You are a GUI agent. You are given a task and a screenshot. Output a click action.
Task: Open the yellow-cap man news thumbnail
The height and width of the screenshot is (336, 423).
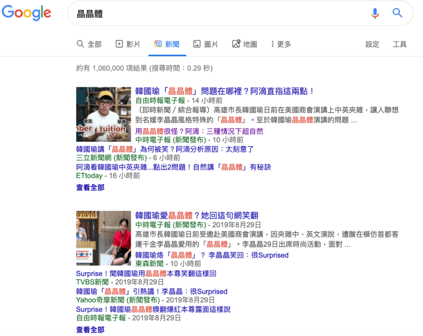[104, 114]
